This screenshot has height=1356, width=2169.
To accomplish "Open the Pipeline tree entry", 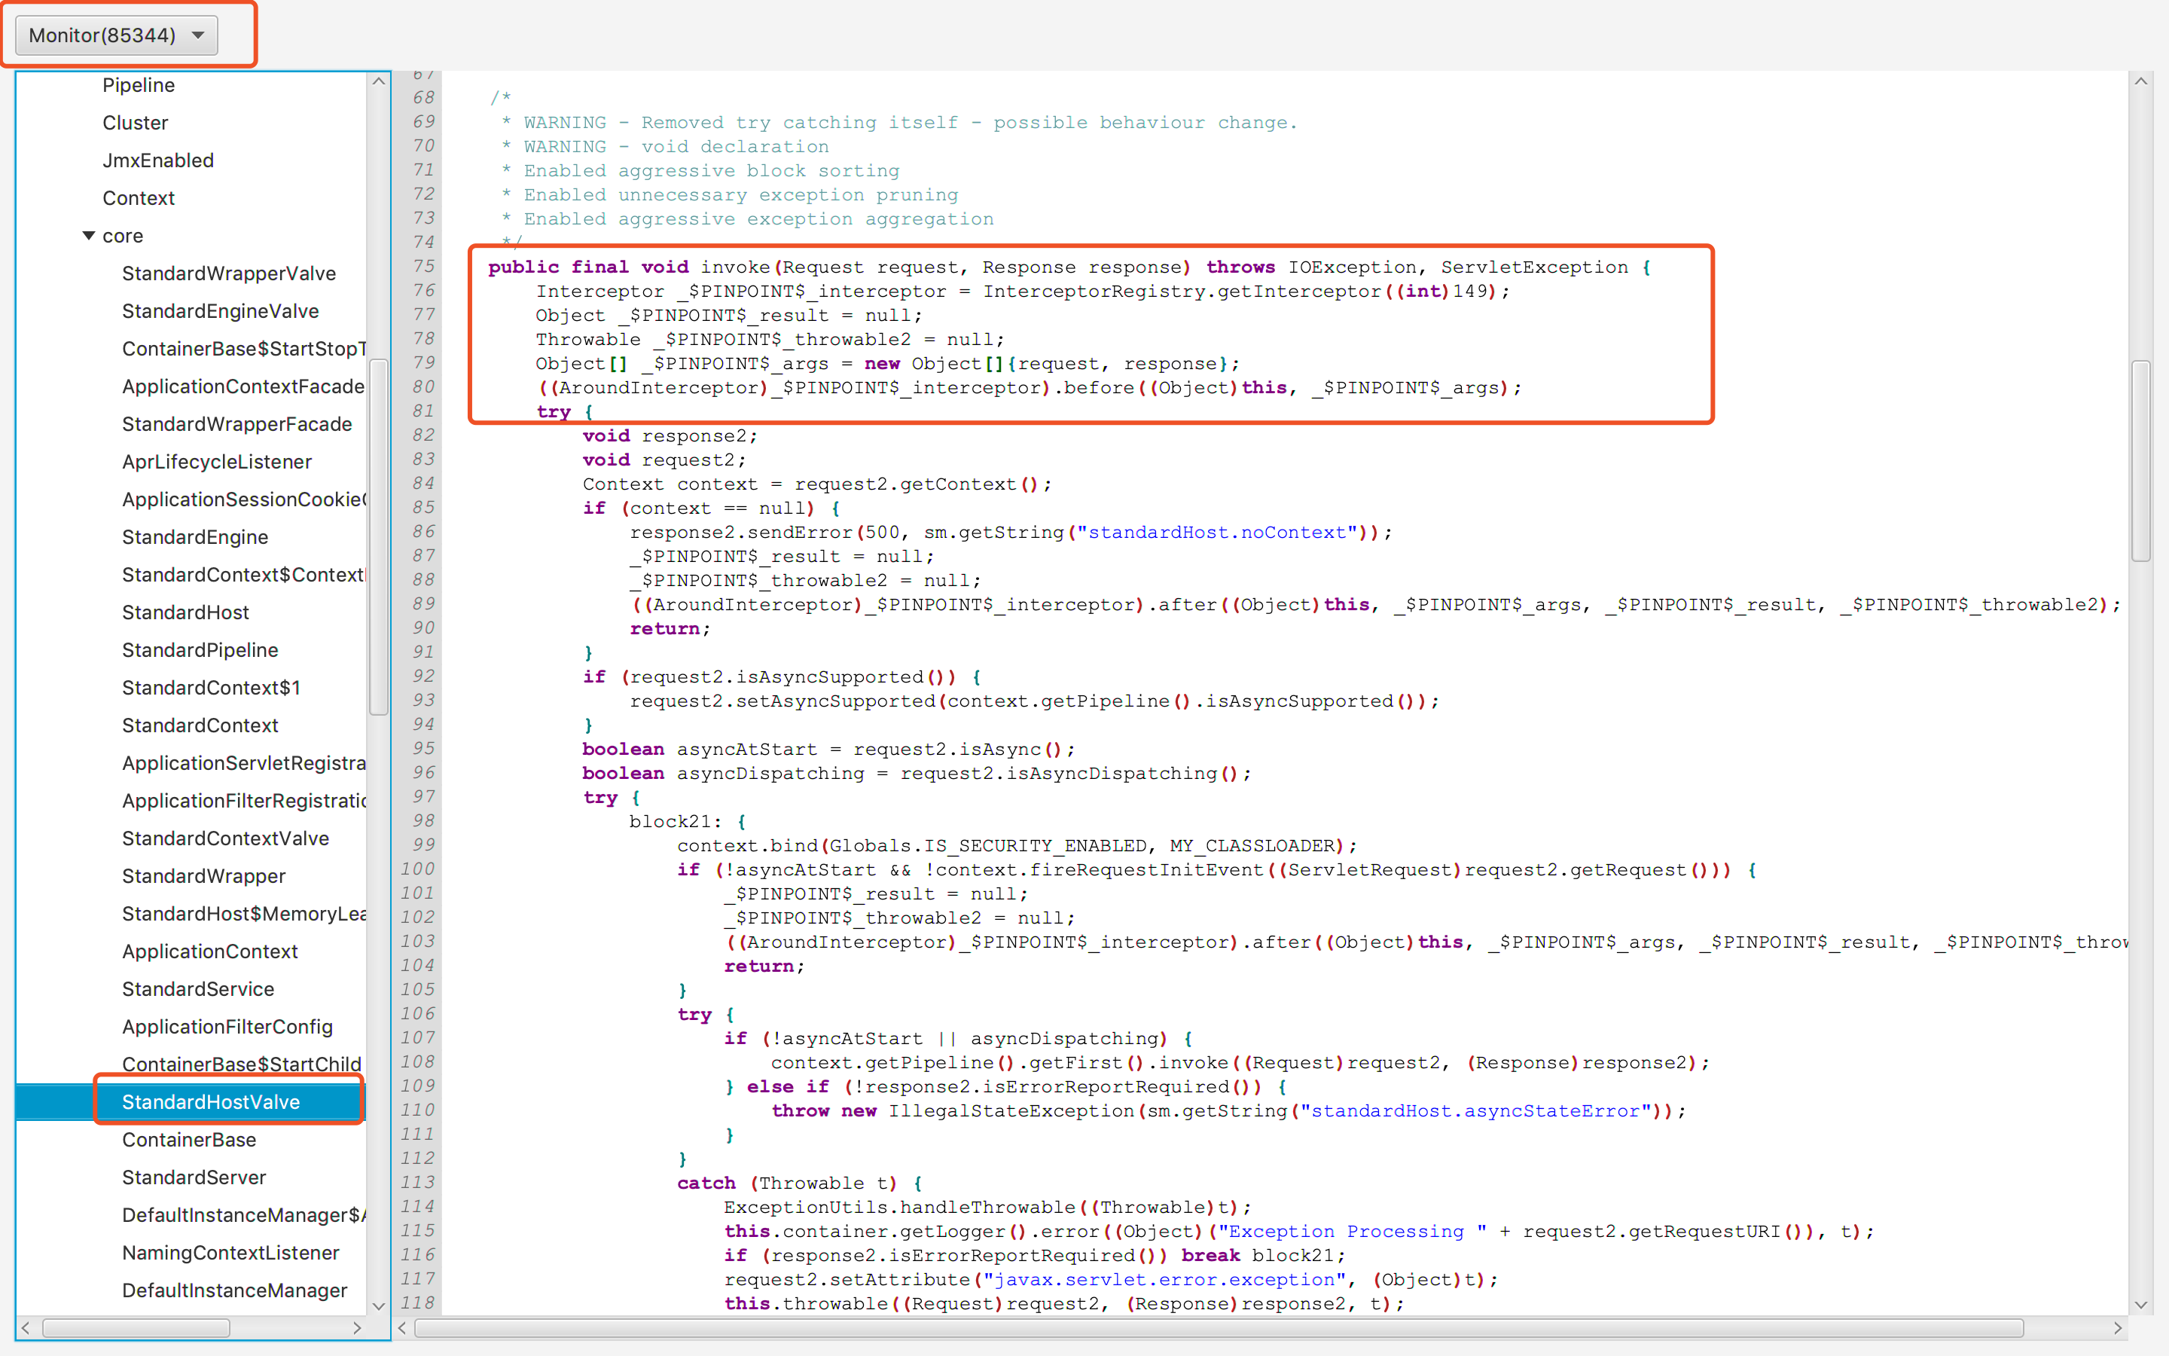I will tap(138, 85).
